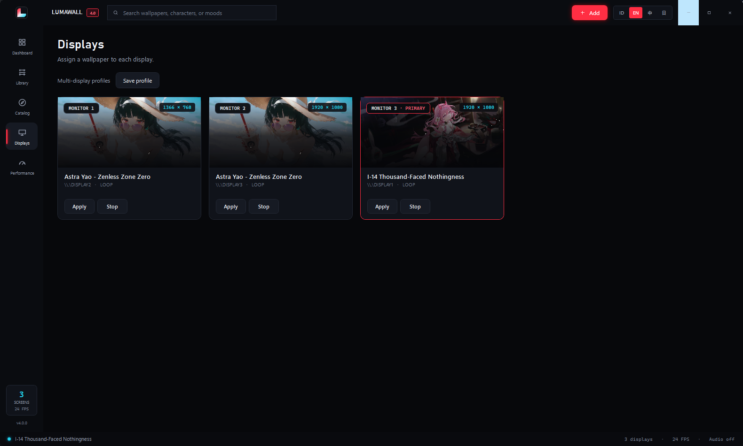Click the 4.0 version badge

pos(93,13)
